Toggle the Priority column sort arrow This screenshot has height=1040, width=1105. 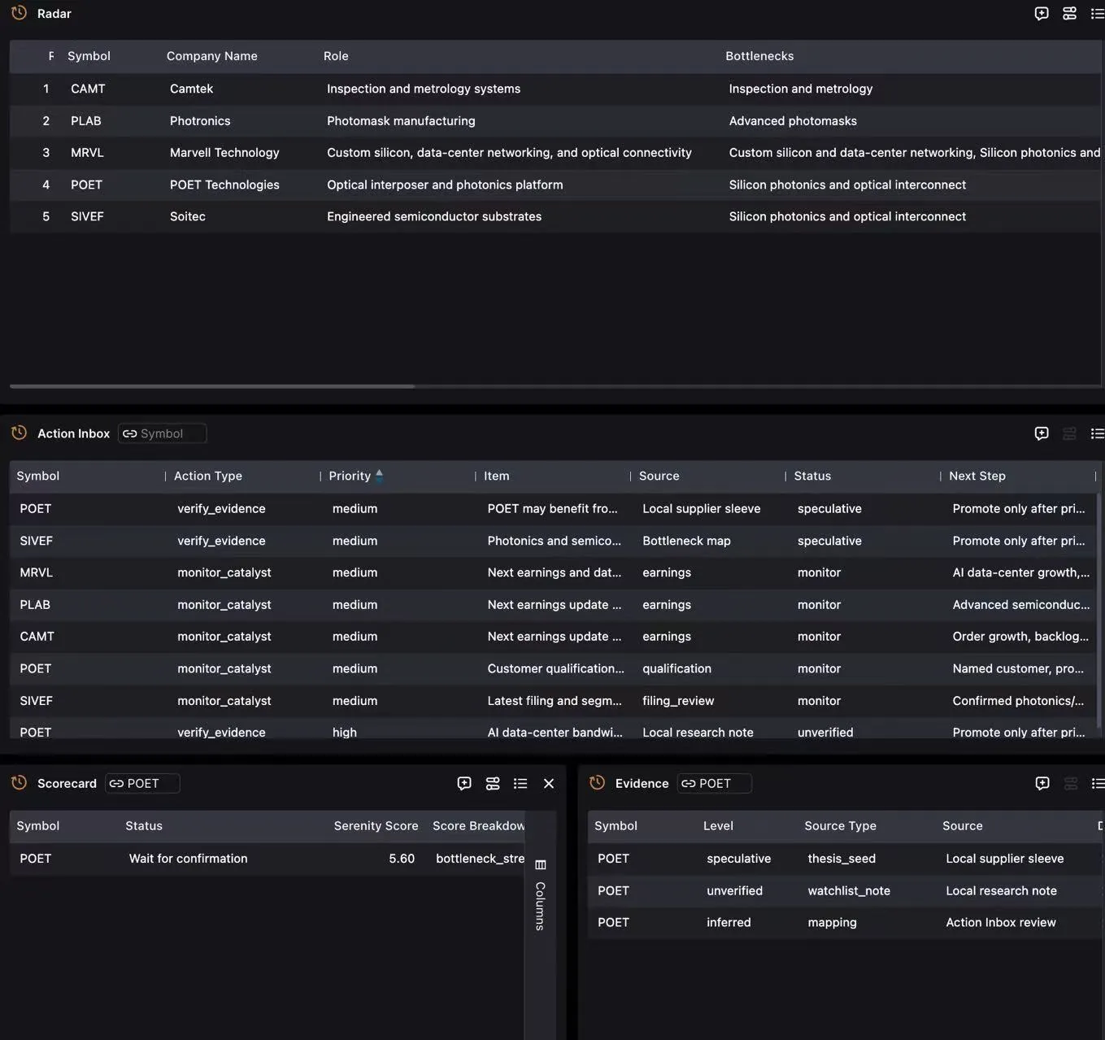pyautogui.click(x=379, y=476)
